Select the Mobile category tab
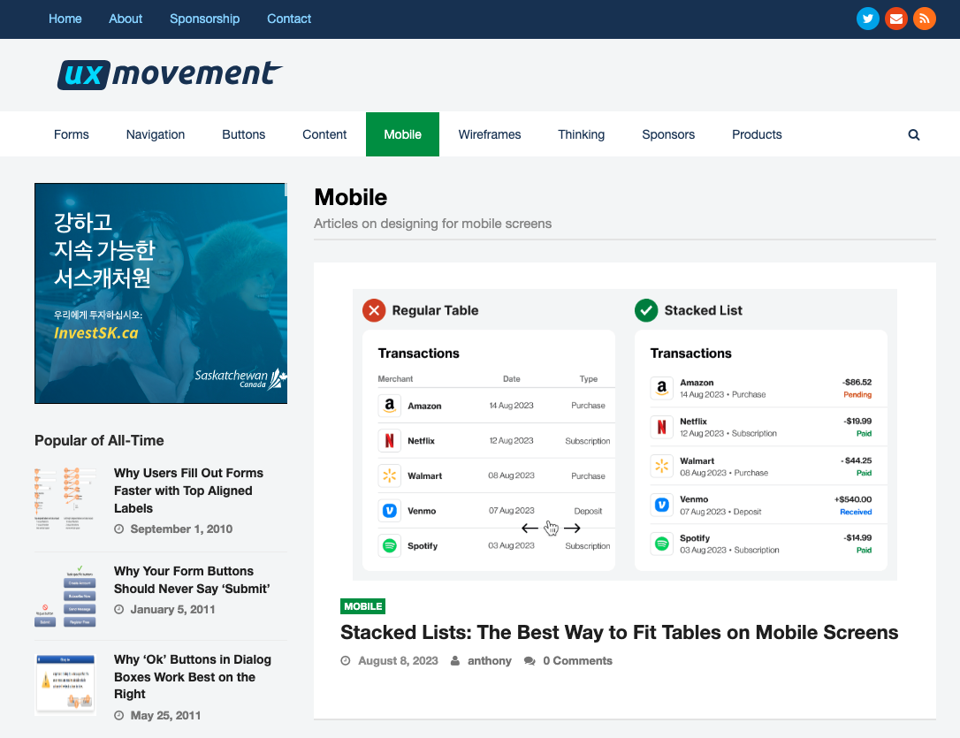The width and height of the screenshot is (960, 738). (402, 134)
